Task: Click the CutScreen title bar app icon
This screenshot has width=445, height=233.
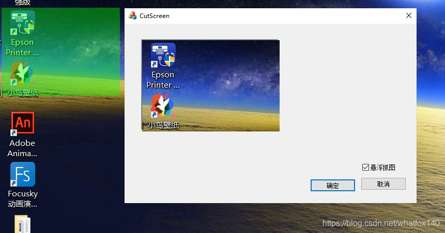Action: pyautogui.click(x=132, y=15)
